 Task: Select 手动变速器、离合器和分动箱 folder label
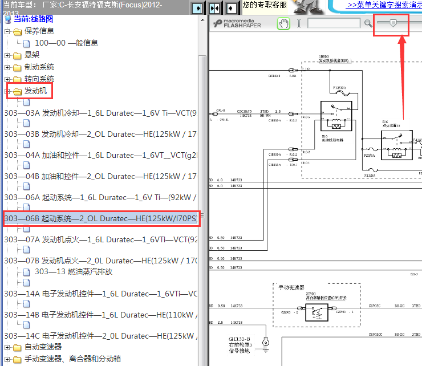point(72,359)
